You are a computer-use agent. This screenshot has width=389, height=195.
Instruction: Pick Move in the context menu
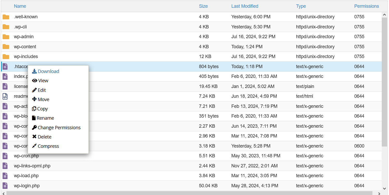click(x=40, y=100)
